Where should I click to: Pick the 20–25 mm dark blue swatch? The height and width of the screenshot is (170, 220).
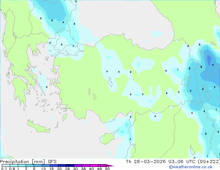pyautogui.click(x=62, y=165)
